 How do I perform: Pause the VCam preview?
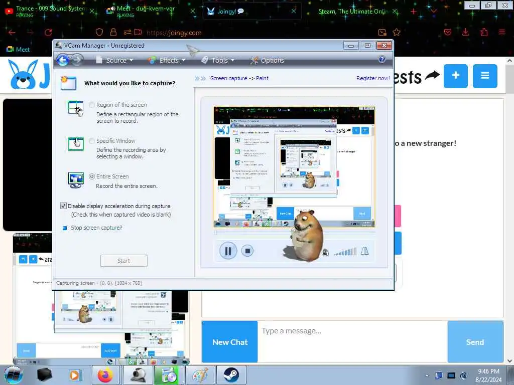click(228, 251)
